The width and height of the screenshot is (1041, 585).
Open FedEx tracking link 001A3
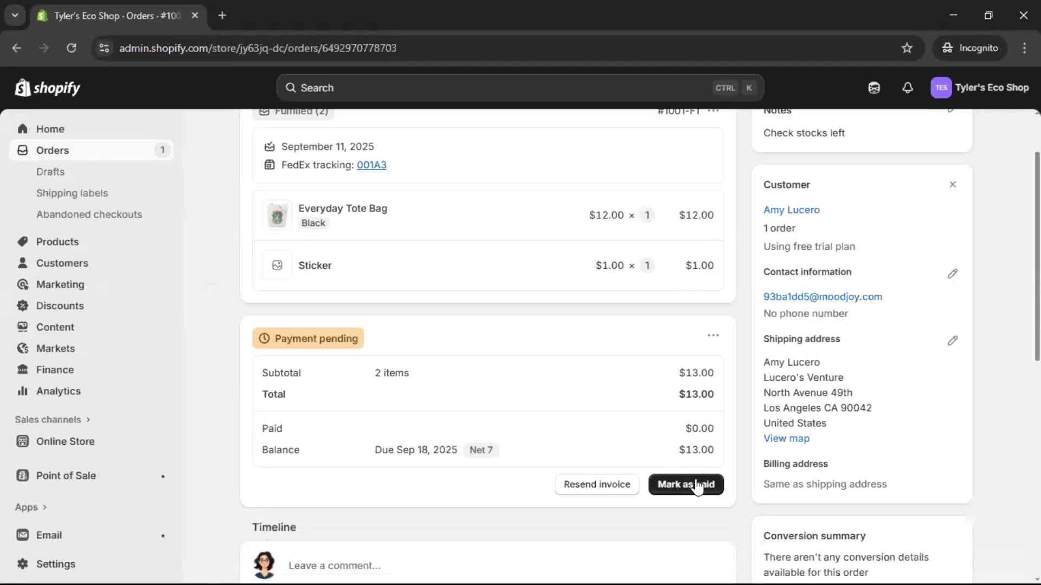(x=371, y=165)
